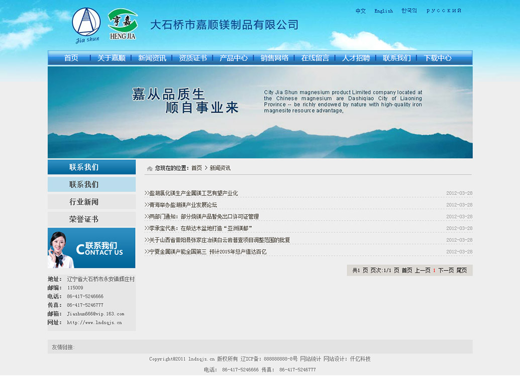Go to 下一页 in pagination
520x377 pixels.
(446, 270)
